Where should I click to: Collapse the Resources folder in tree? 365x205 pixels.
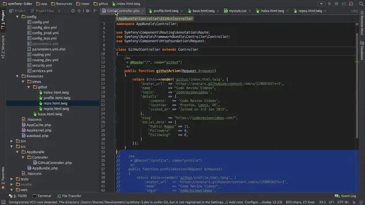pos(17,76)
